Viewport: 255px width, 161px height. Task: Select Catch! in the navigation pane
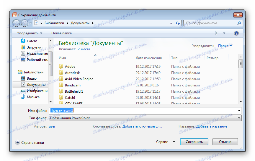click(32, 41)
